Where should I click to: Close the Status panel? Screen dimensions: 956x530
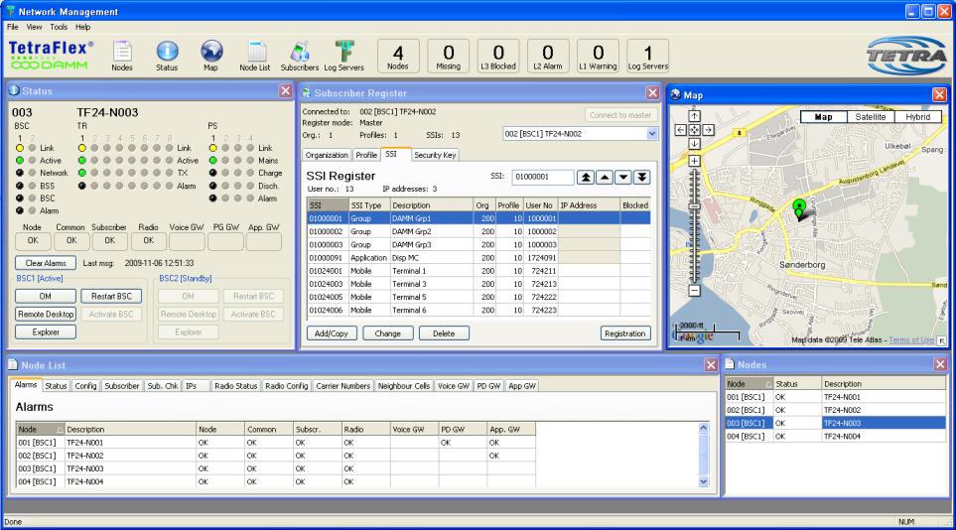pos(285,91)
